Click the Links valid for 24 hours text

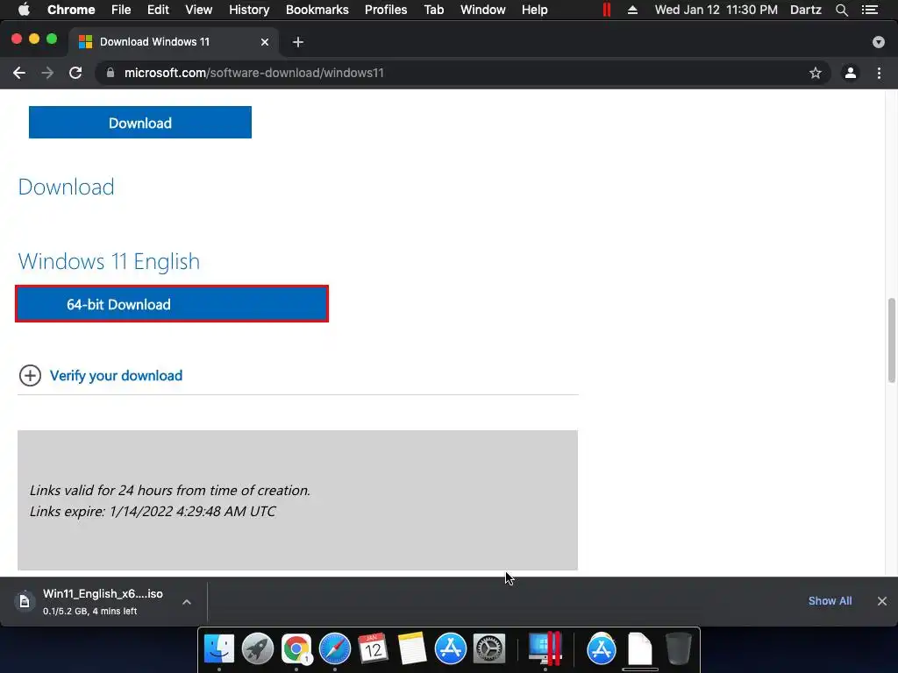[170, 491]
